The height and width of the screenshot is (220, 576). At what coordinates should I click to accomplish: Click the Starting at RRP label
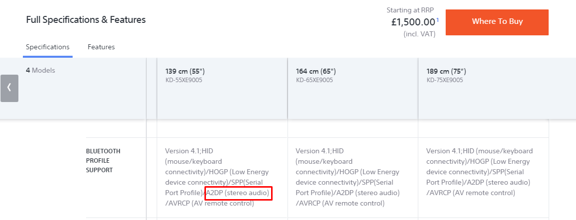coord(411,10)
